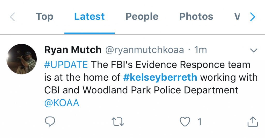Click the 1m tweet timestamp
The width and height of the screenshot is (265, 138).
point(201,50)
